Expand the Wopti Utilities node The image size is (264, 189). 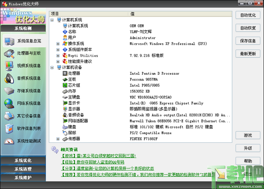(x=58, y=56)
